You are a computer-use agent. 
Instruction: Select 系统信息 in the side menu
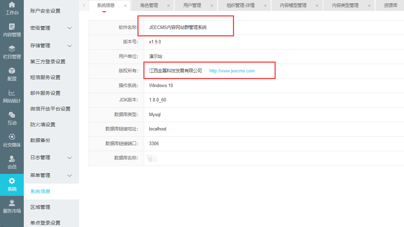click(40, 191)
